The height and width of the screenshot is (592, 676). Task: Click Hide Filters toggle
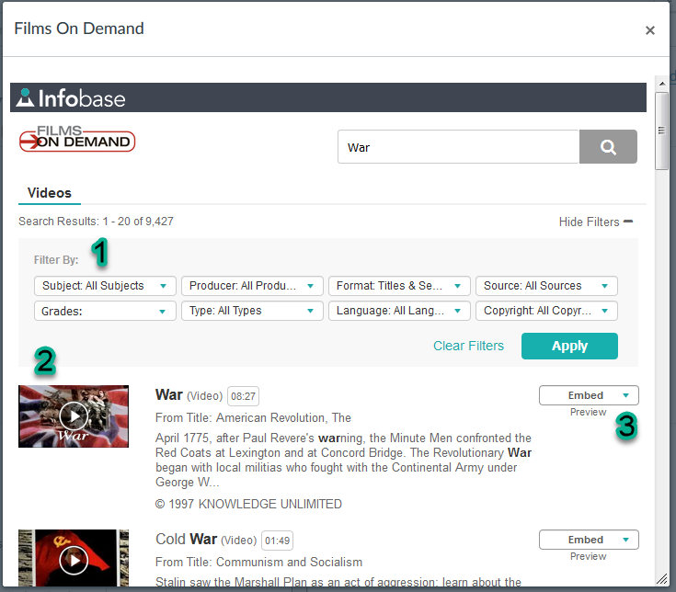(x=595, y=222)
